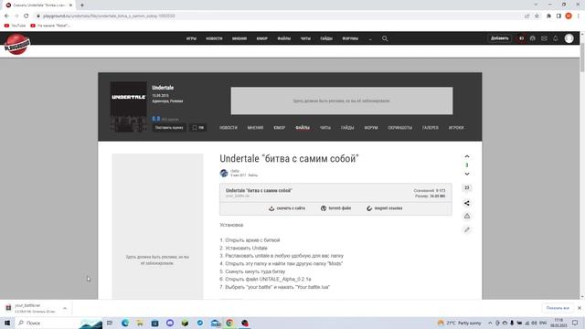Open ФОРУМЫ in the top site menu
The width and height of the screenshot is (585, 329).
[350, 38]
